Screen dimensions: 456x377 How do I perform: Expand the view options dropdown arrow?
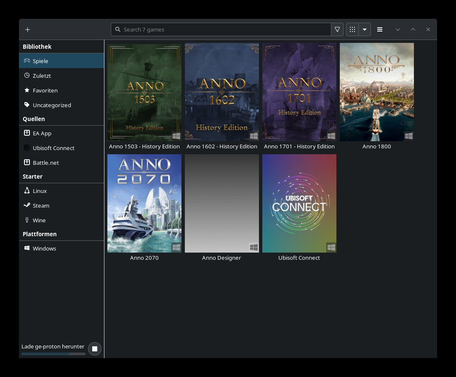click(365, 29)
